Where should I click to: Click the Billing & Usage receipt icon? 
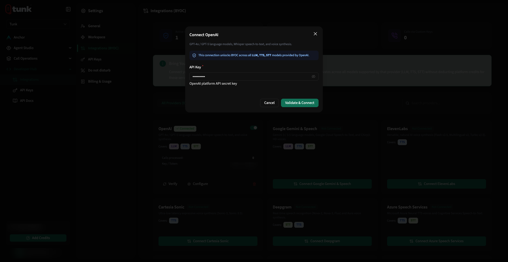tap(83, 82)
